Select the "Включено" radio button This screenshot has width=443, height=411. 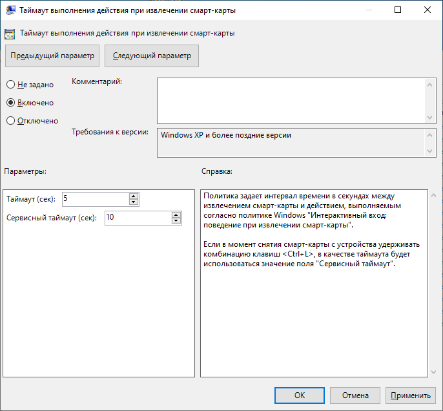[10, 103]
